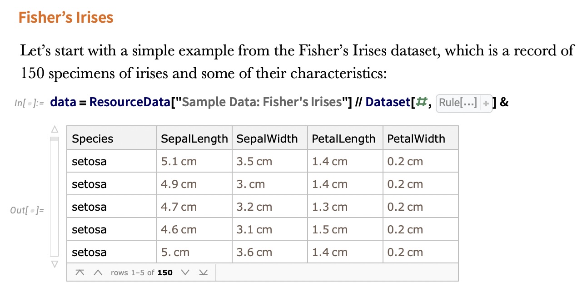The width and height of the screenshot is (587, 297).
Task: Jump to last rows of dataset
Action: [203, 272]
